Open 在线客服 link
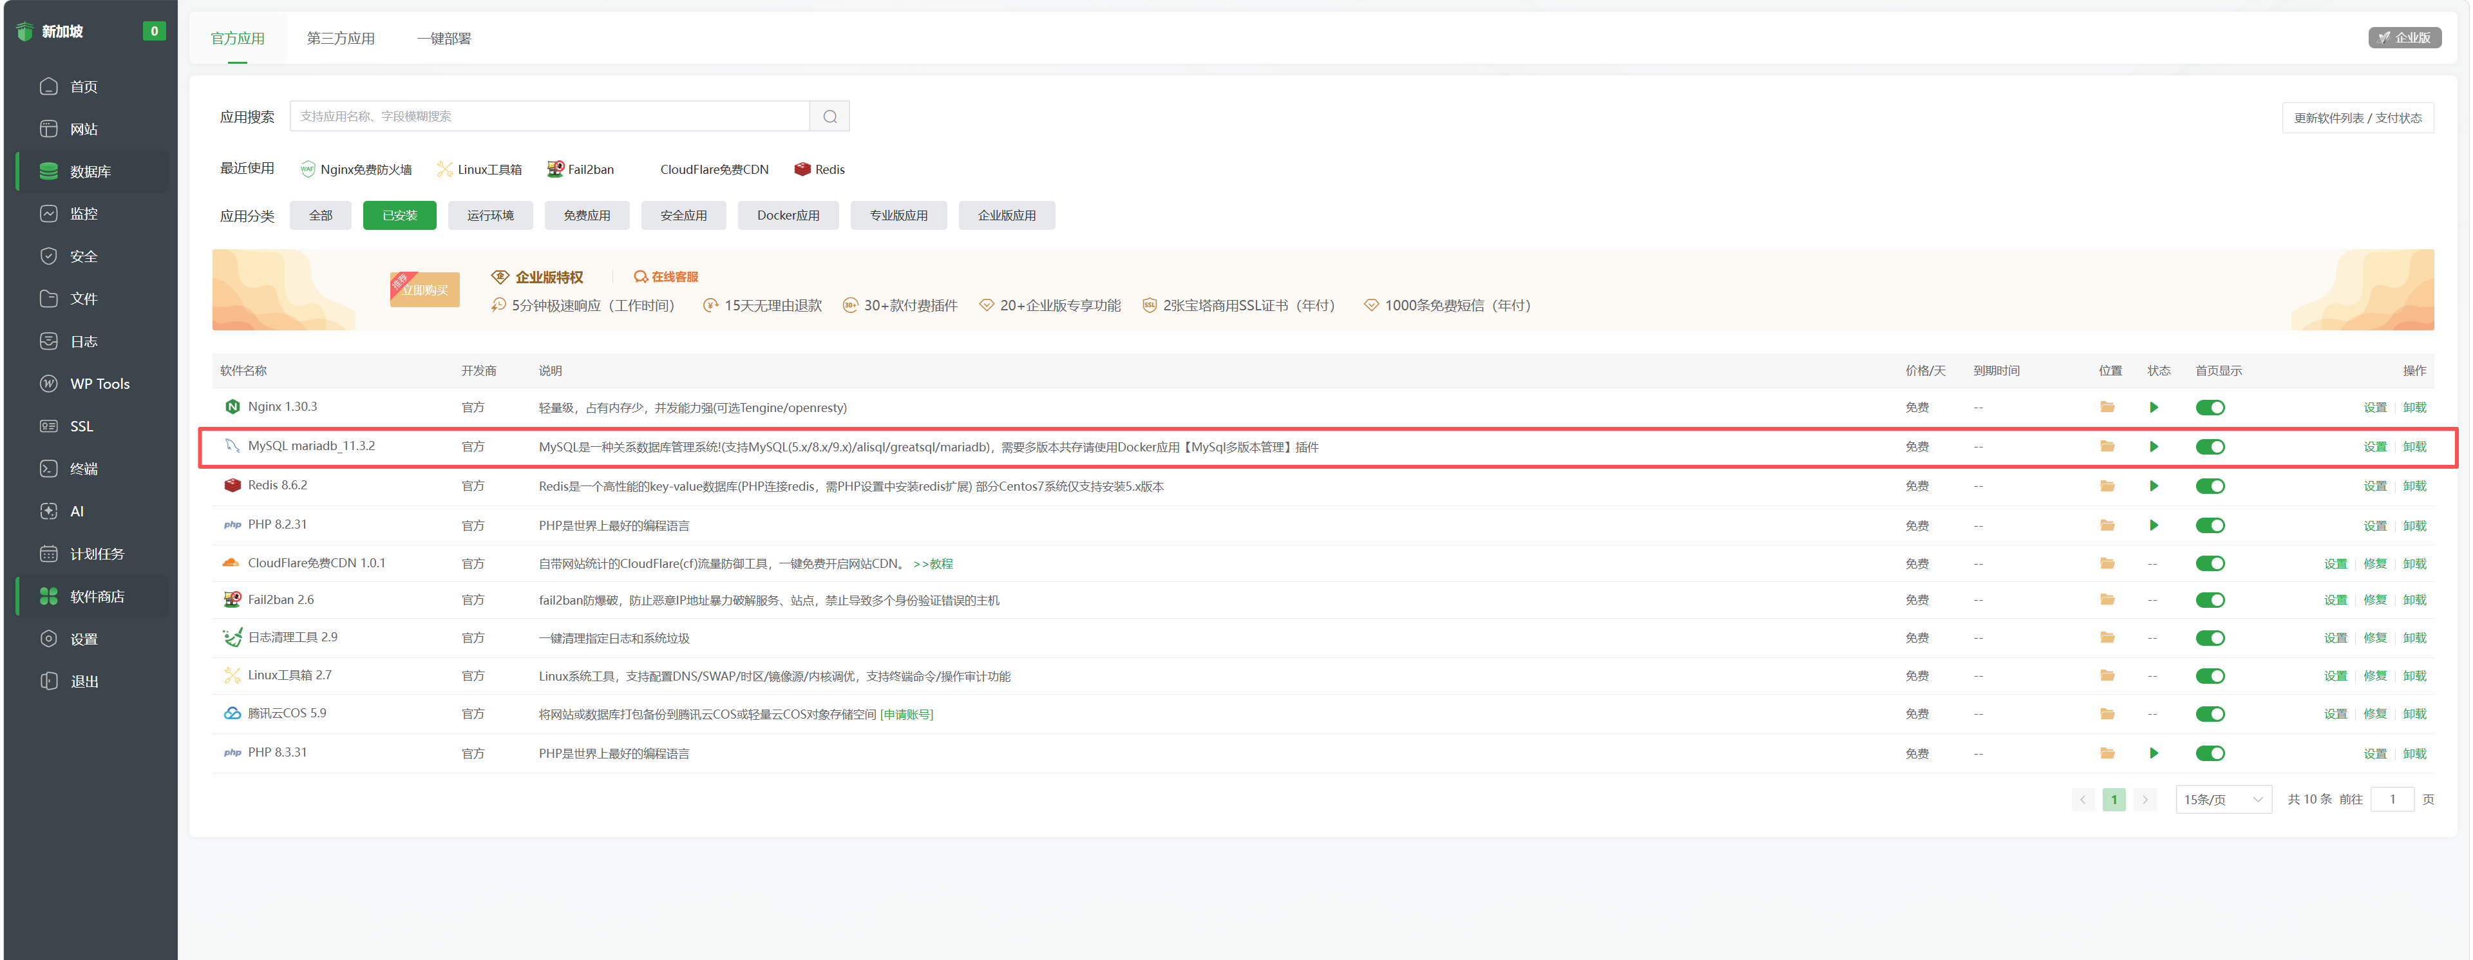Image resolution: width=2473 pixels, height=960 pixels. [x=667, y=276]
